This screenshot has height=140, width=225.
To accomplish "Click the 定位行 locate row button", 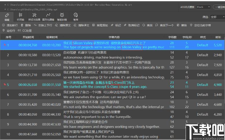I will click(x=9, y=30).
